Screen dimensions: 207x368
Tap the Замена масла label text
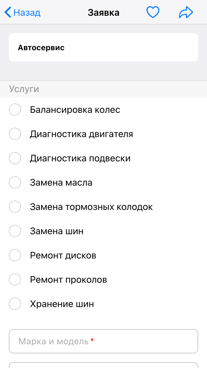point(61,183)
